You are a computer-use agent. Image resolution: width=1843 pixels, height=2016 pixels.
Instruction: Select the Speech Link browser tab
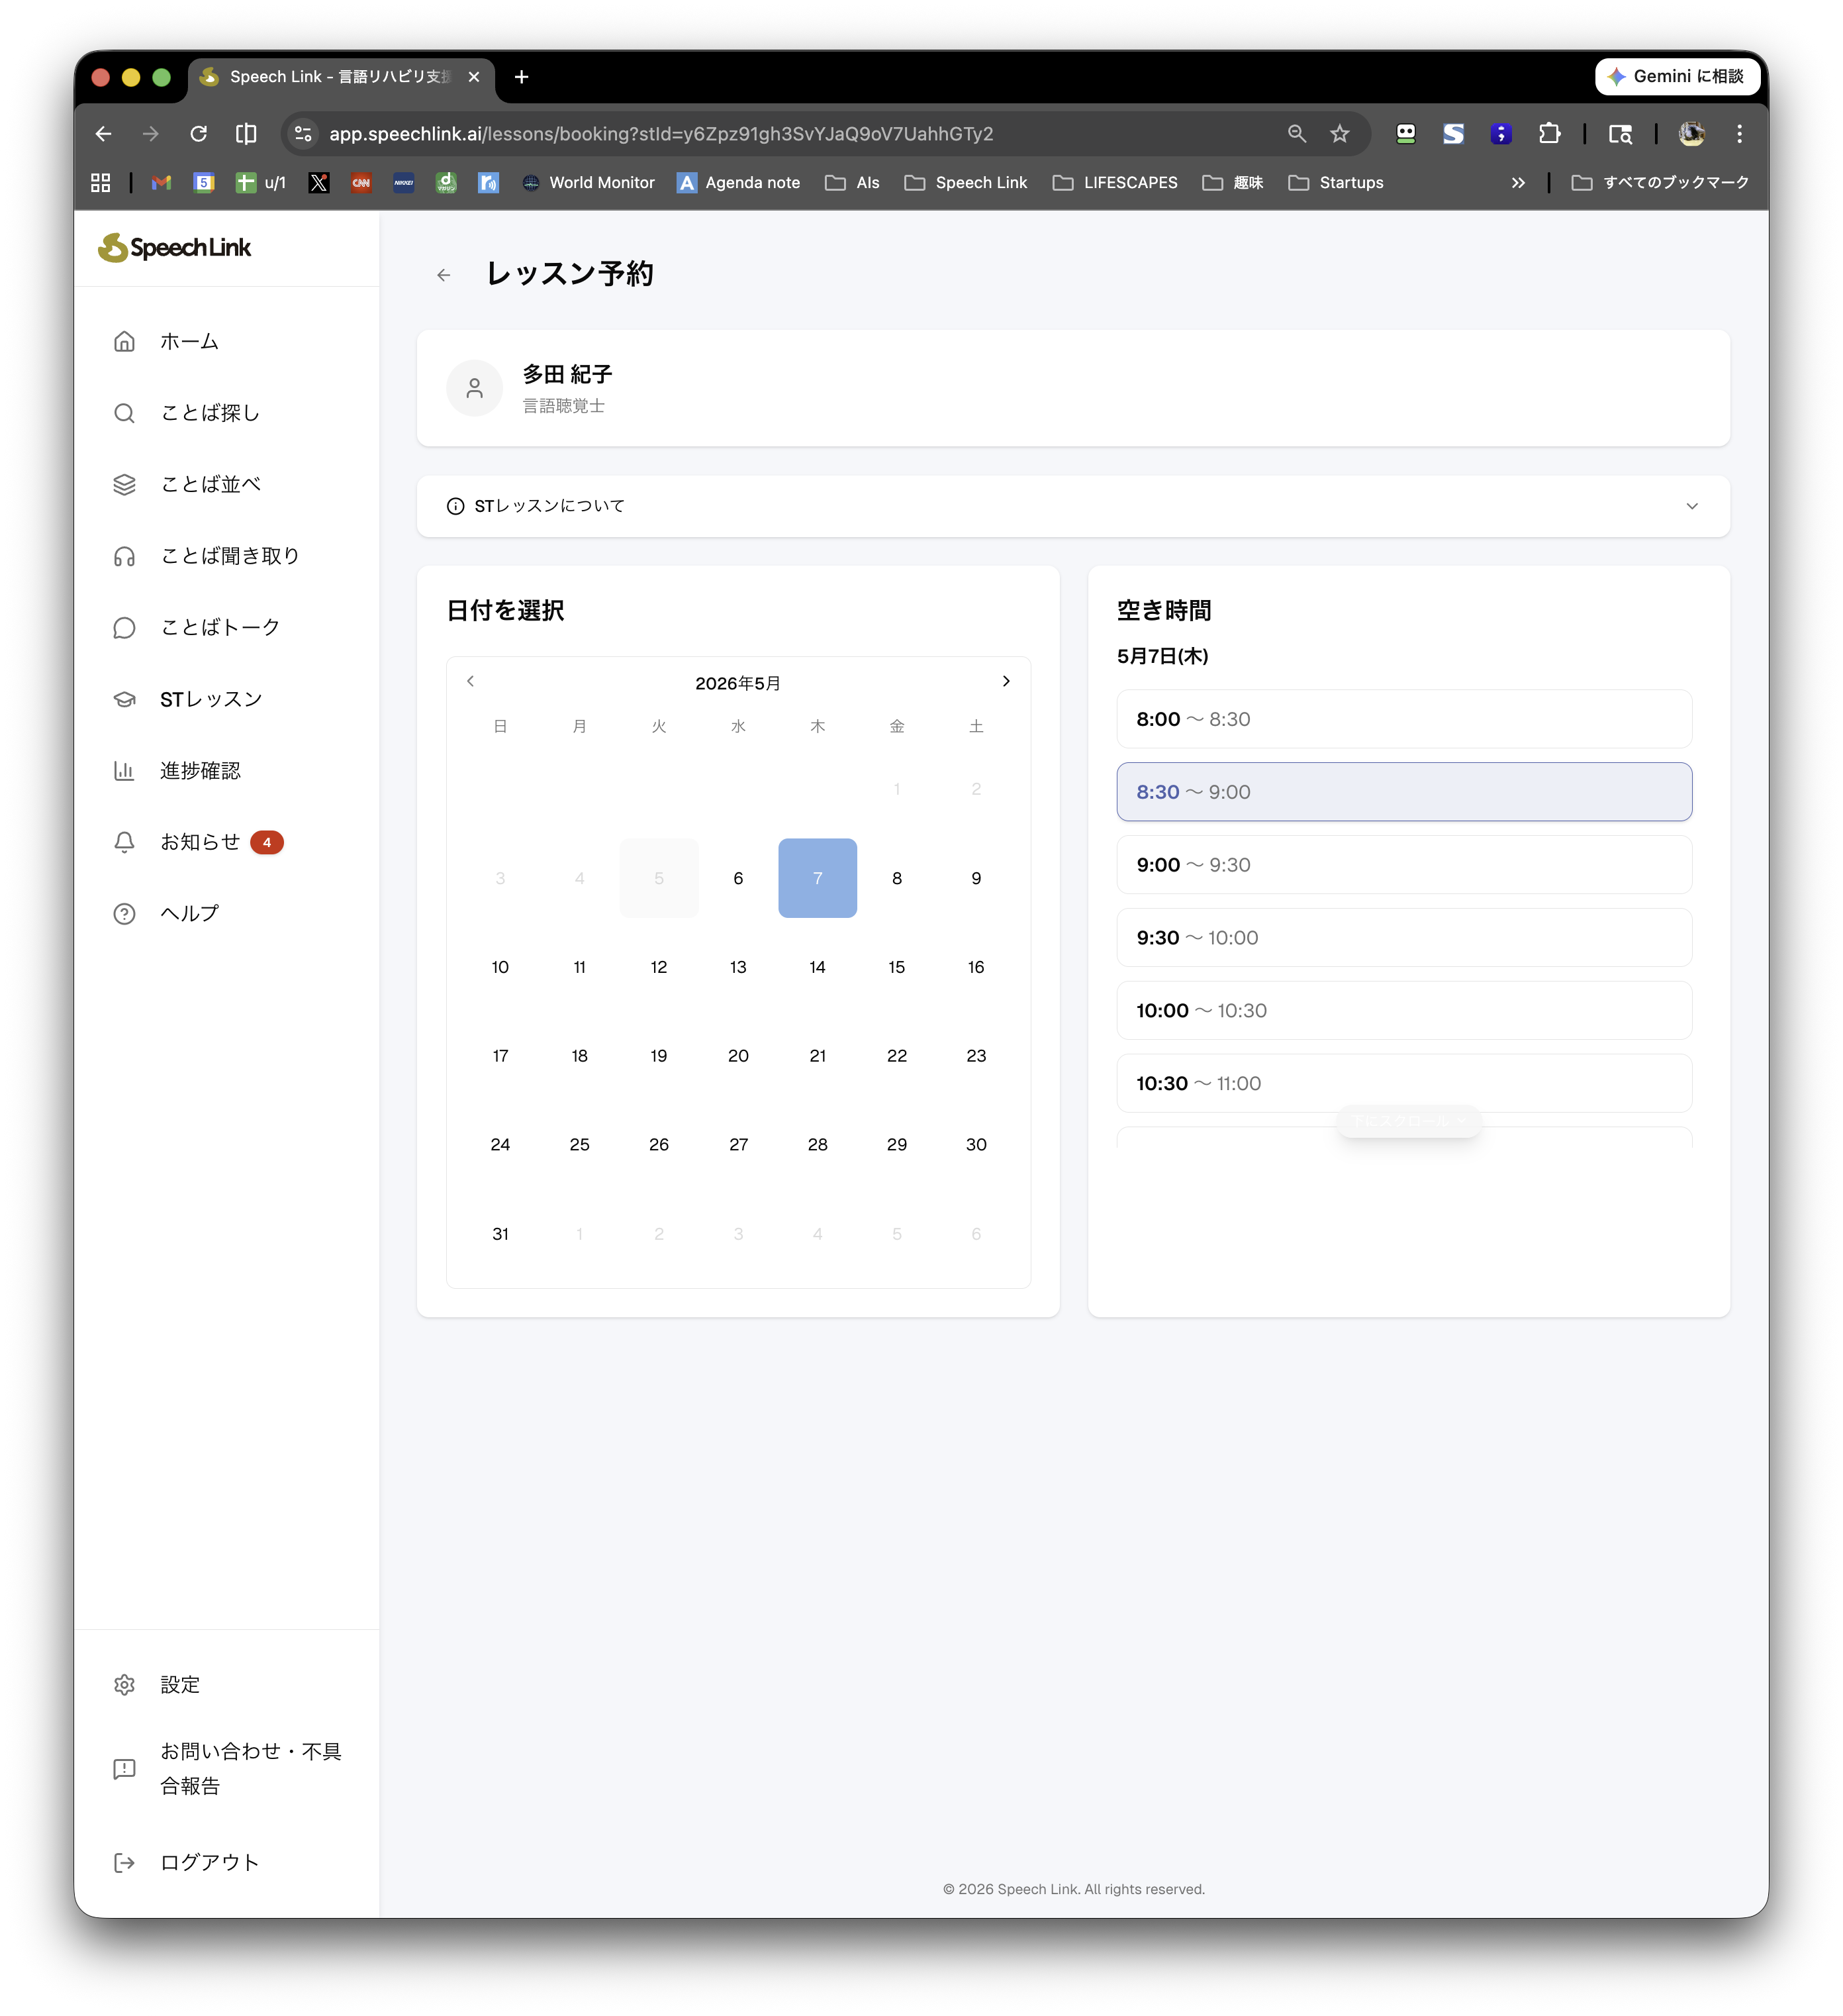click(340, 77)
